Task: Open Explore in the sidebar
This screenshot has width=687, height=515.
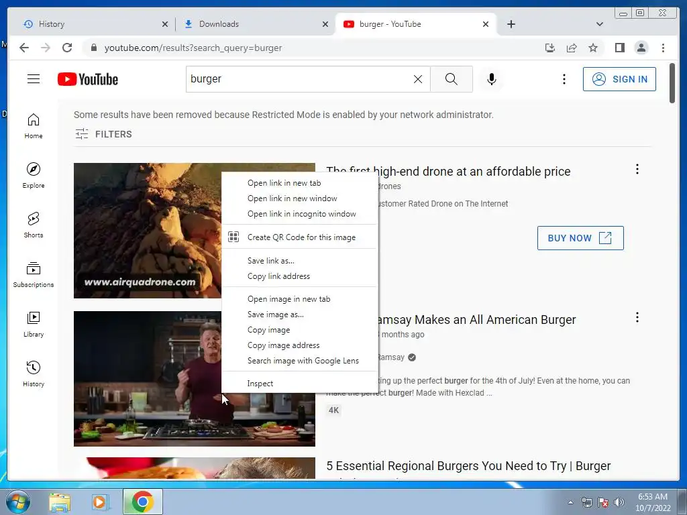Action: (x=34, y=175)
